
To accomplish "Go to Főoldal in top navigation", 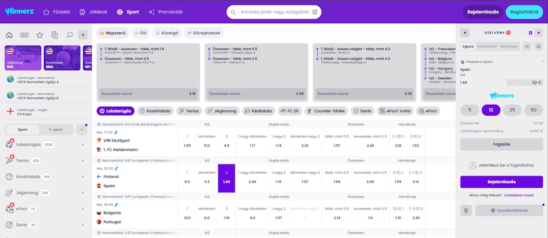I will (x=56, y=12).
